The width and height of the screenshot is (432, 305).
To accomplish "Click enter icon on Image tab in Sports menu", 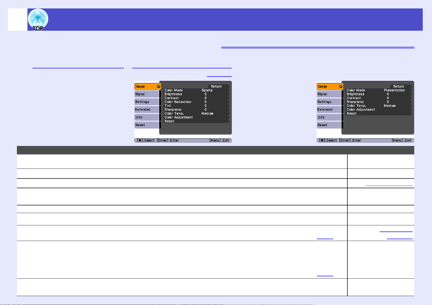I will pos(158,87).
